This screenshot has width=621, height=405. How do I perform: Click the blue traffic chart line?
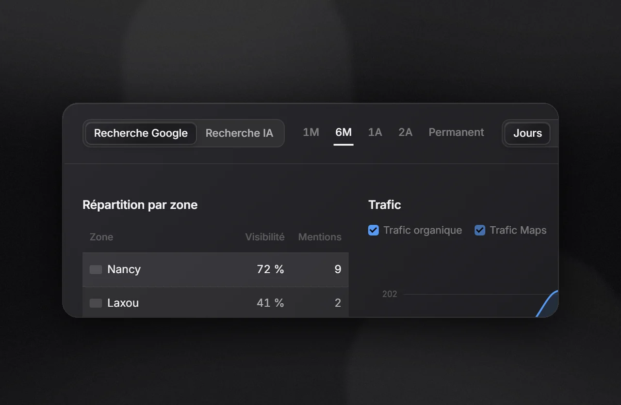pos(547,303)
